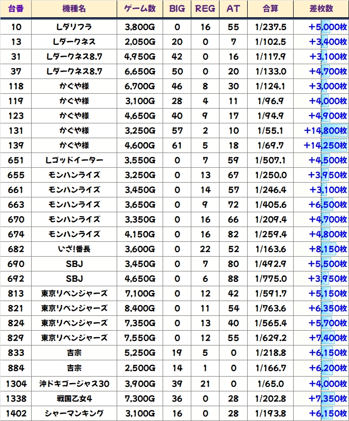Select the 1/775.0 combined probability cell

(x=270, y=279)
